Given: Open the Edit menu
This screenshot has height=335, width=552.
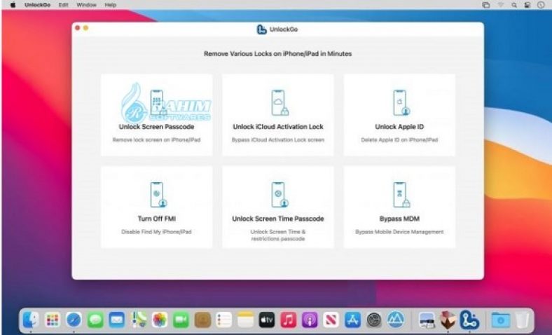Looking at the screenshot, I should click(x=63, y=5).
